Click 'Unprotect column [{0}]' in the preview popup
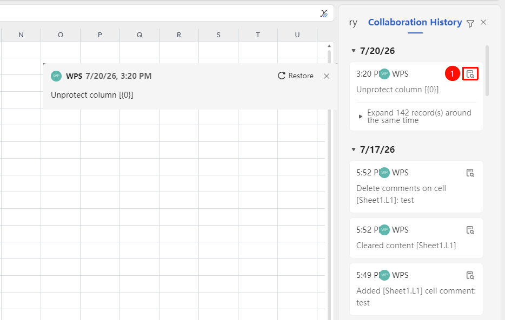This screenshot has height=320, width=505. coord(92,95)
